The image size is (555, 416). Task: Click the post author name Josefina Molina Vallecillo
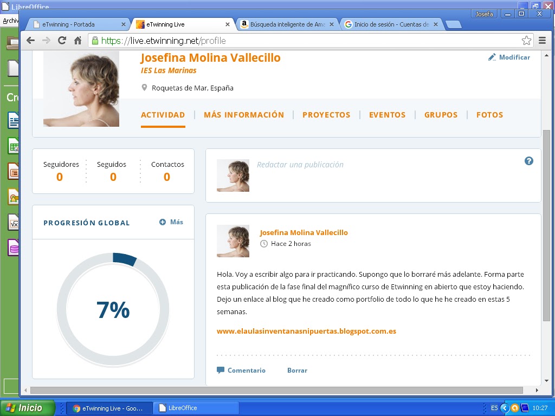(304, 232)
